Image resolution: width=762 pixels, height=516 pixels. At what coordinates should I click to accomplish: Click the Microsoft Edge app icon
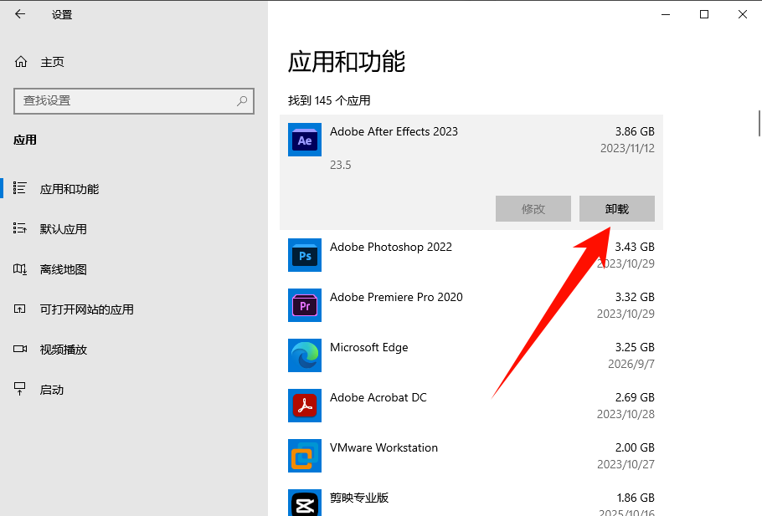click(305, 355)
